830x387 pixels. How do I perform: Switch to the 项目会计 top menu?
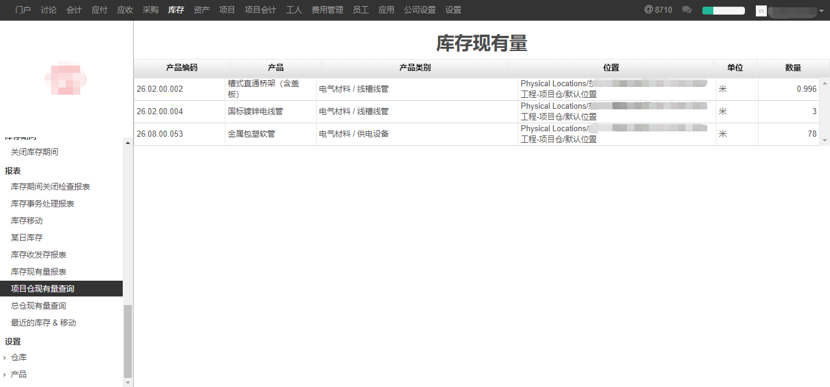[260, 10]
